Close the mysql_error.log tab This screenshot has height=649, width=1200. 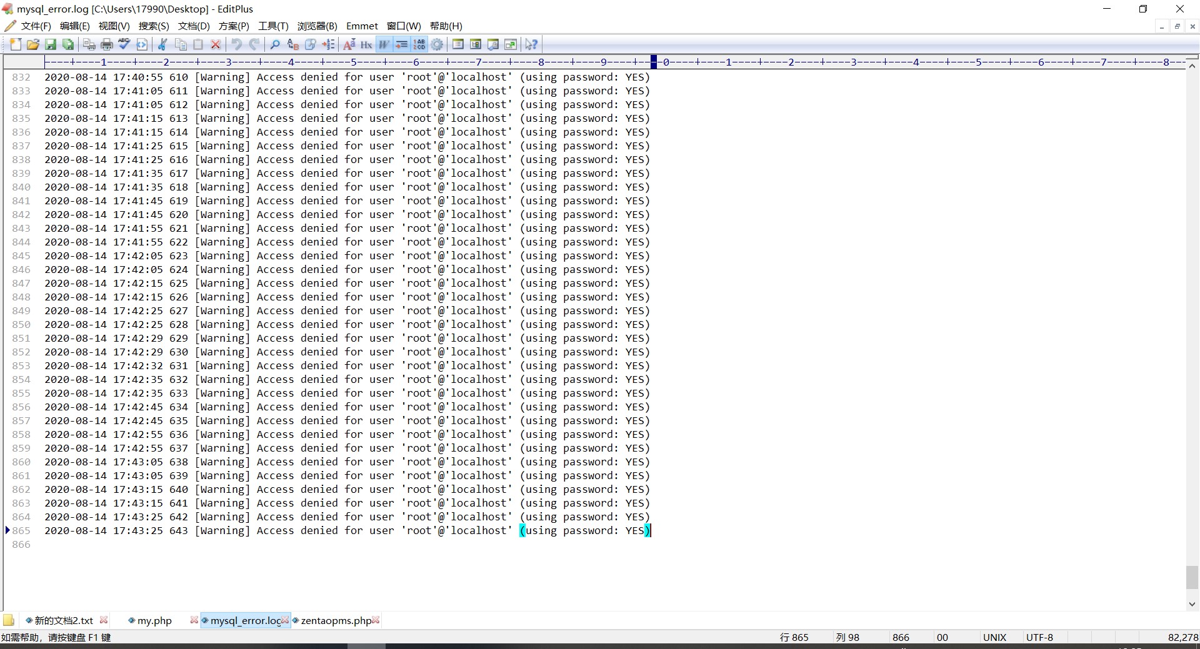[x=285, y=620]
